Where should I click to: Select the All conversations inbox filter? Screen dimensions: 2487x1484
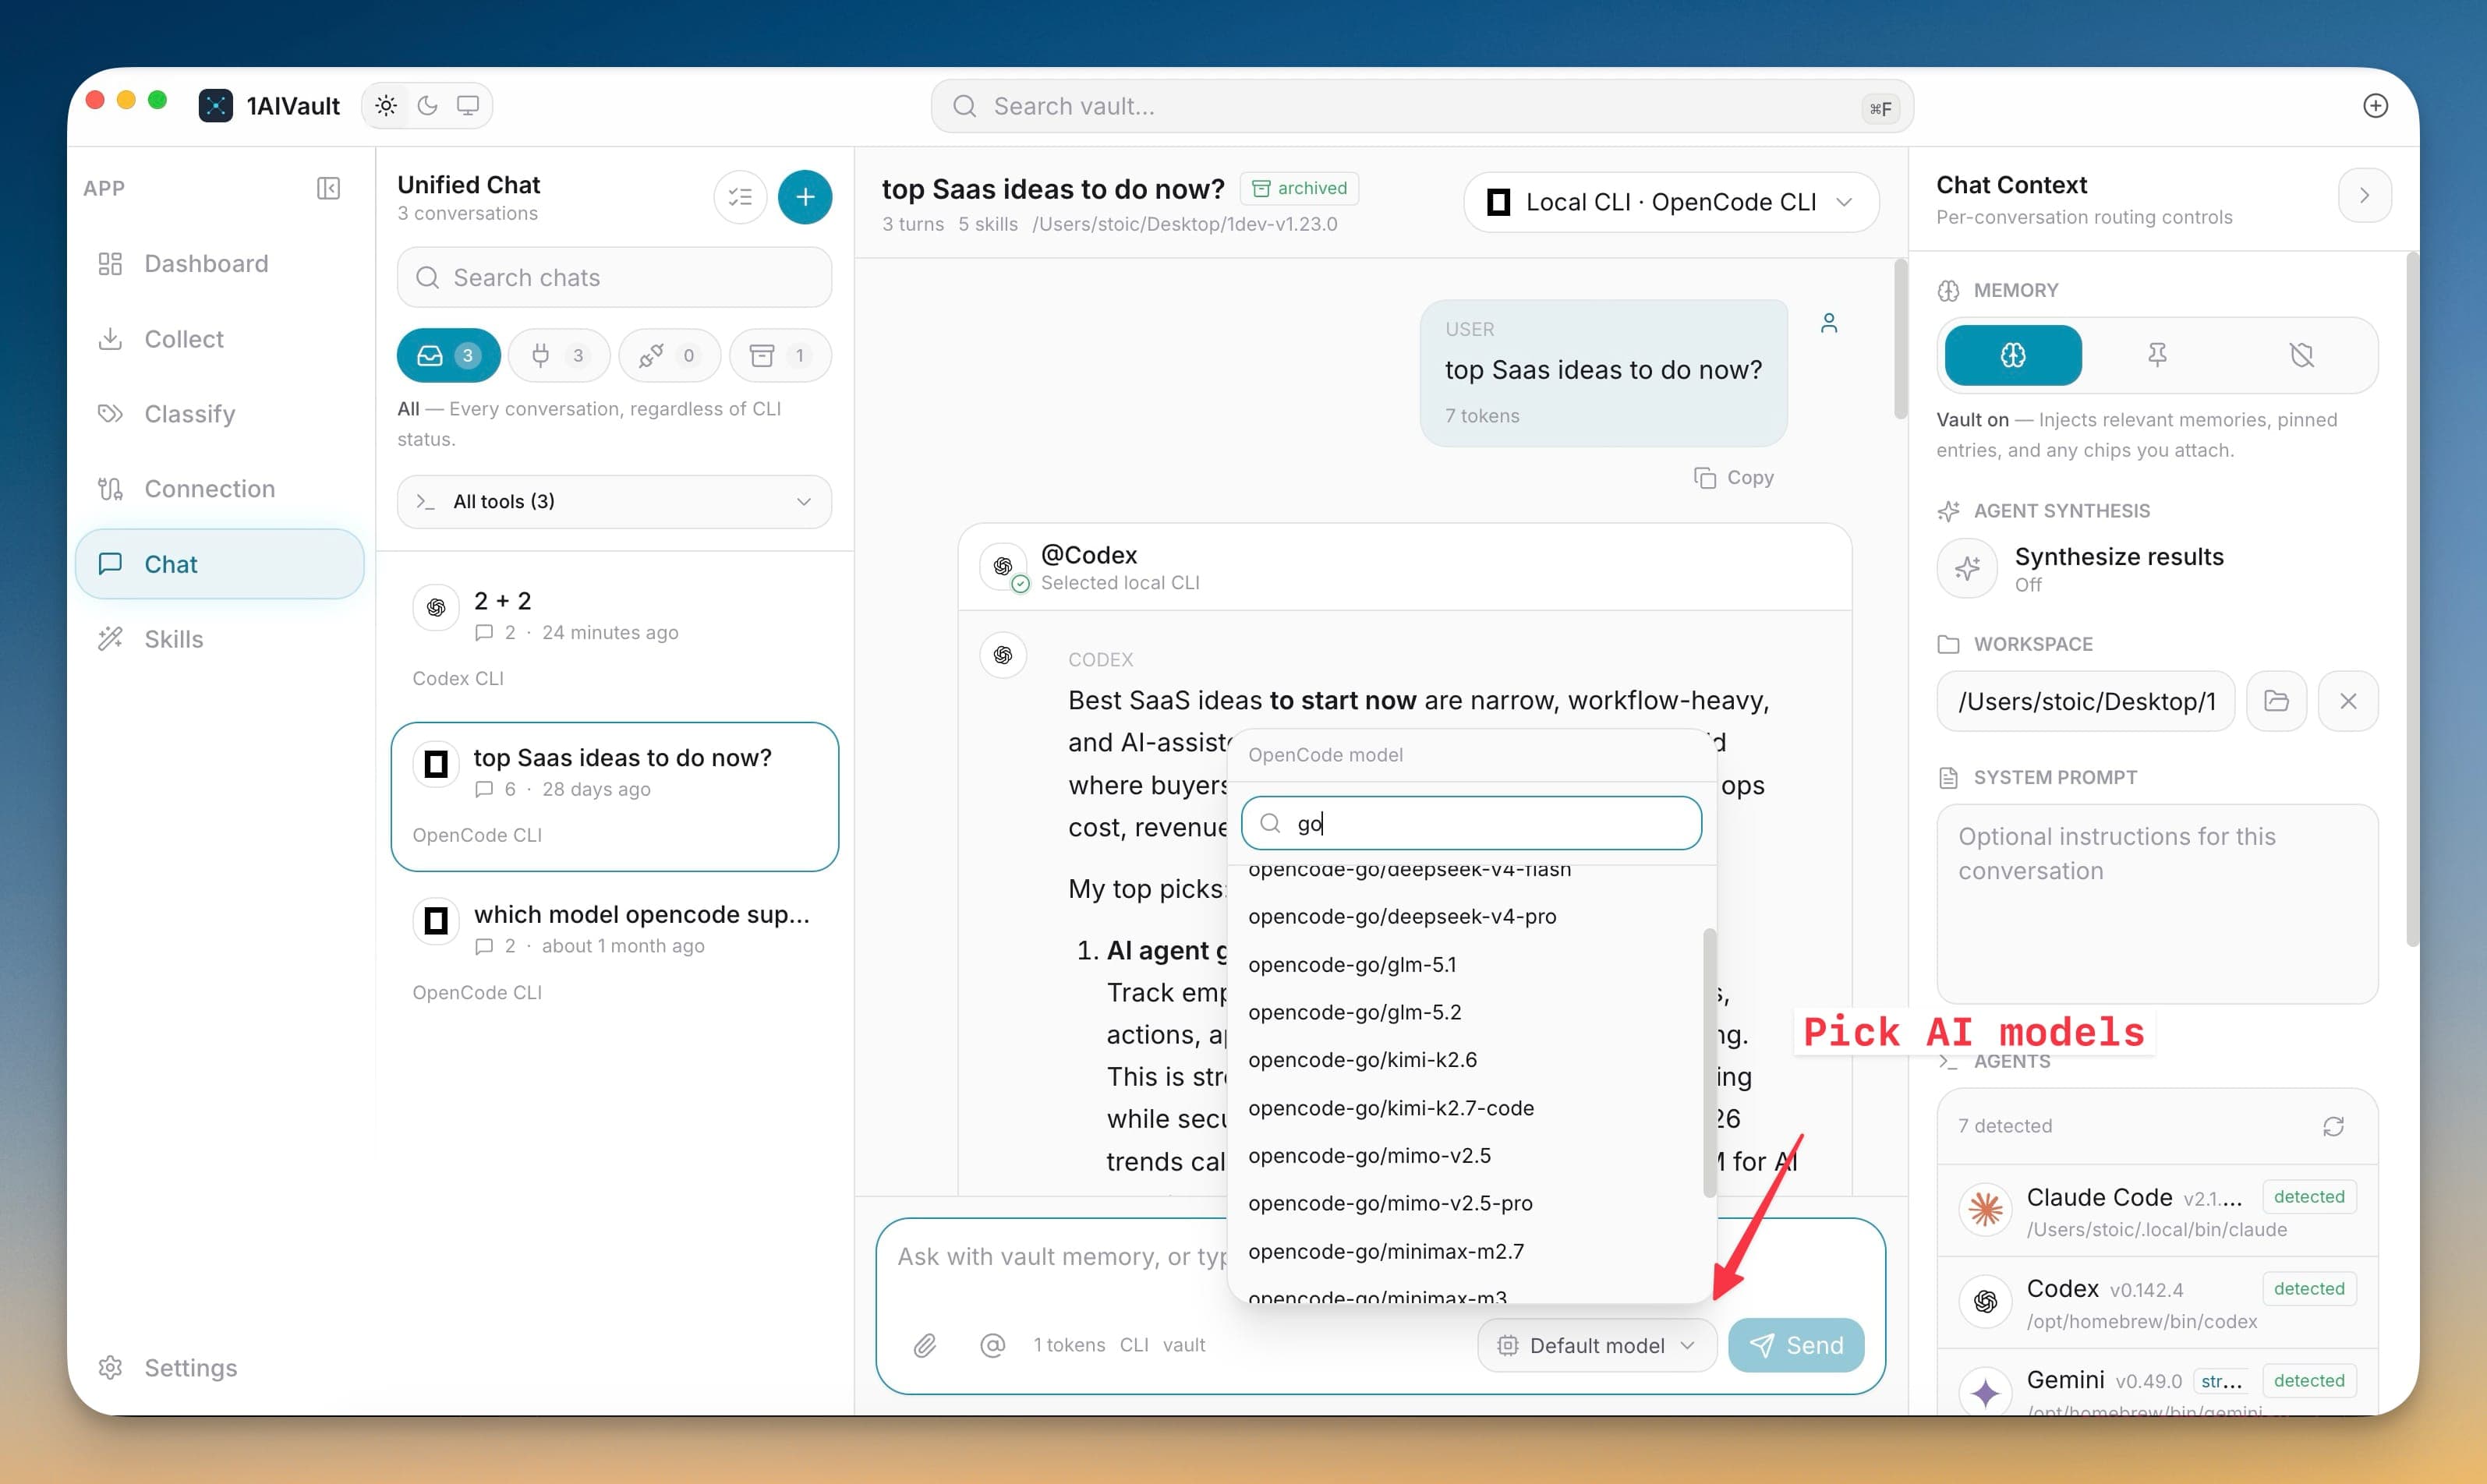pyautogui.click(x=448, y=355)
